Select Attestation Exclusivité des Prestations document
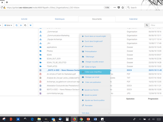163x122 pixels. pyautogui.click(x=63, y=86)
